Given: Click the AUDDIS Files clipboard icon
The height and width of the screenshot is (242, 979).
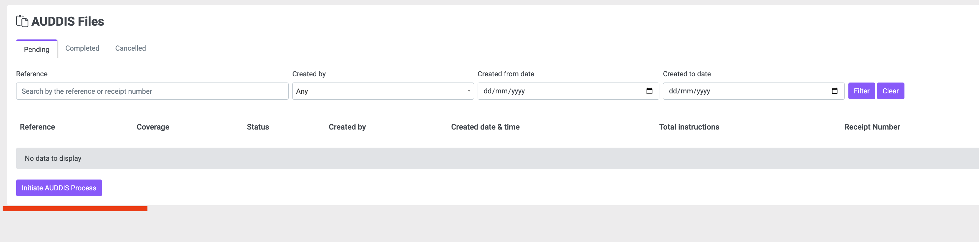Looking at the screenshot, I should click(x=22, y=21).
